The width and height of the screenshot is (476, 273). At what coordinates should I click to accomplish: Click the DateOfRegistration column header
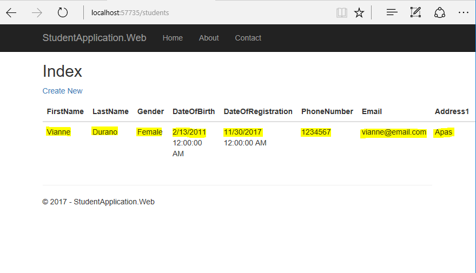pyautogui.click(x=258, y=111)
